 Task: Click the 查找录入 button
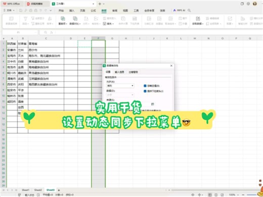[109, 18]
